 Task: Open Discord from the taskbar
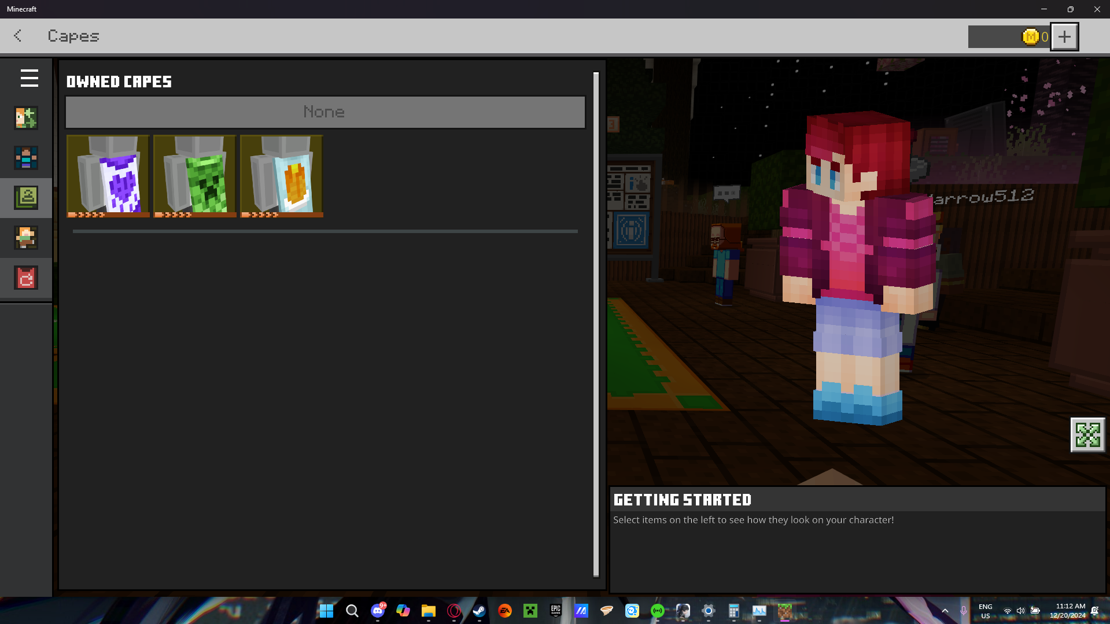tap(378, 611)
